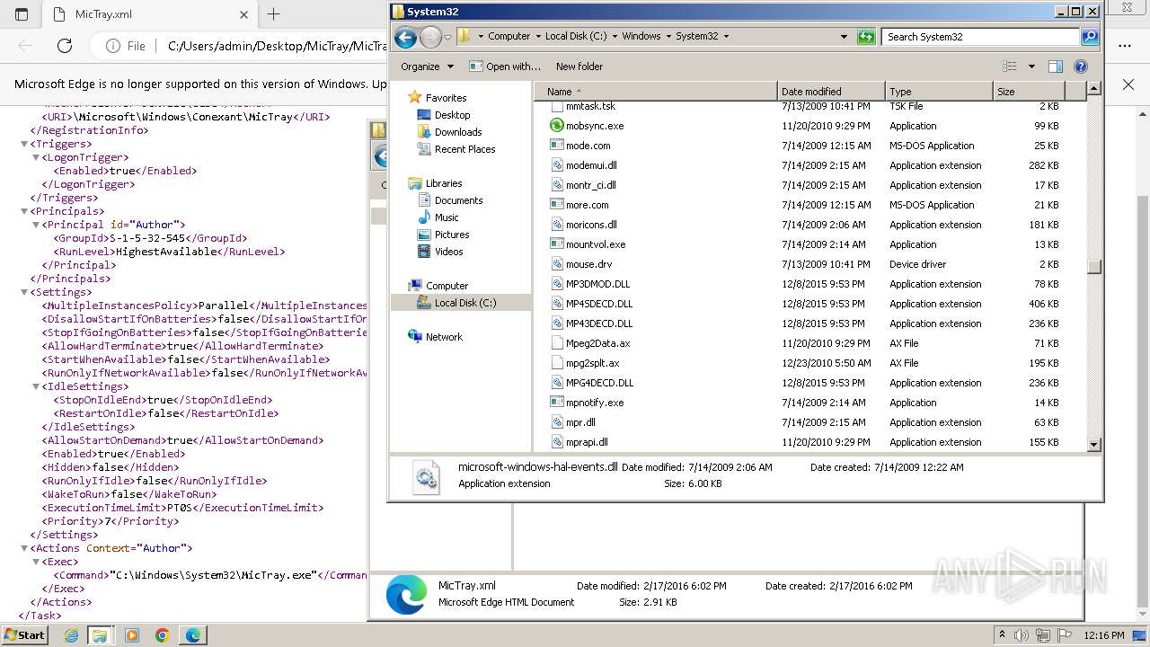
Task: Click the Change your view icon
Action: click(x=1010, y=66)
